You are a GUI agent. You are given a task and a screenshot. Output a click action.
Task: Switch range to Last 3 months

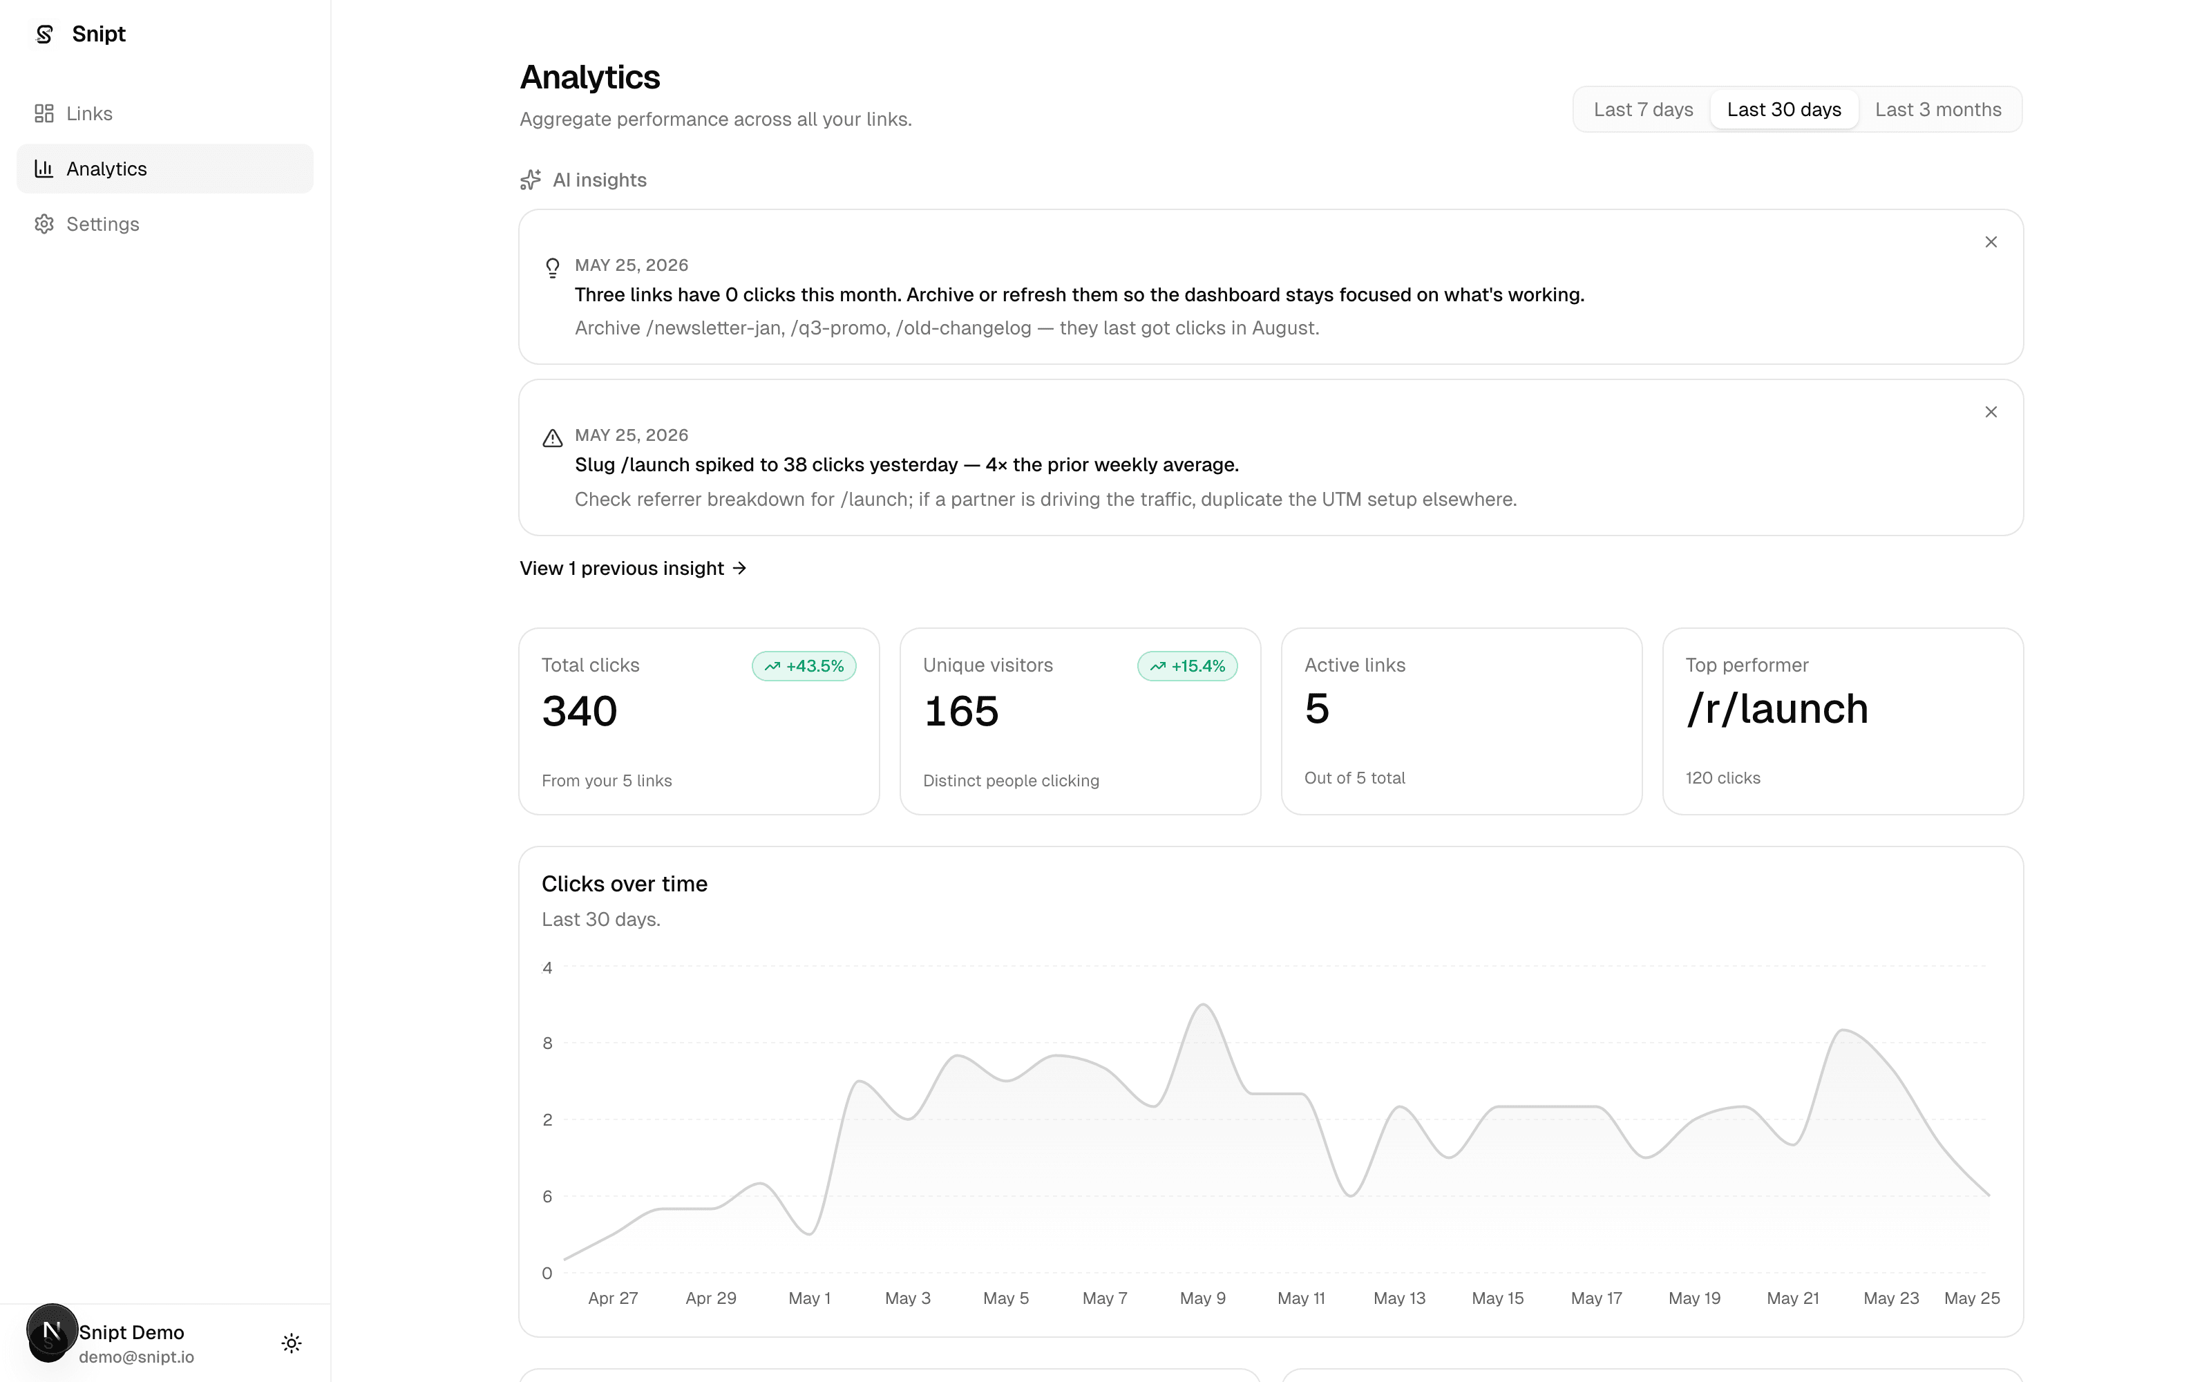(1938, 110)
